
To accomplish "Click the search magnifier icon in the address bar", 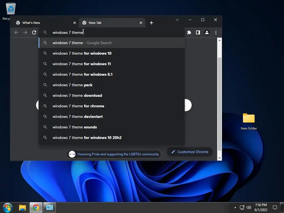I will pos(45,32).
